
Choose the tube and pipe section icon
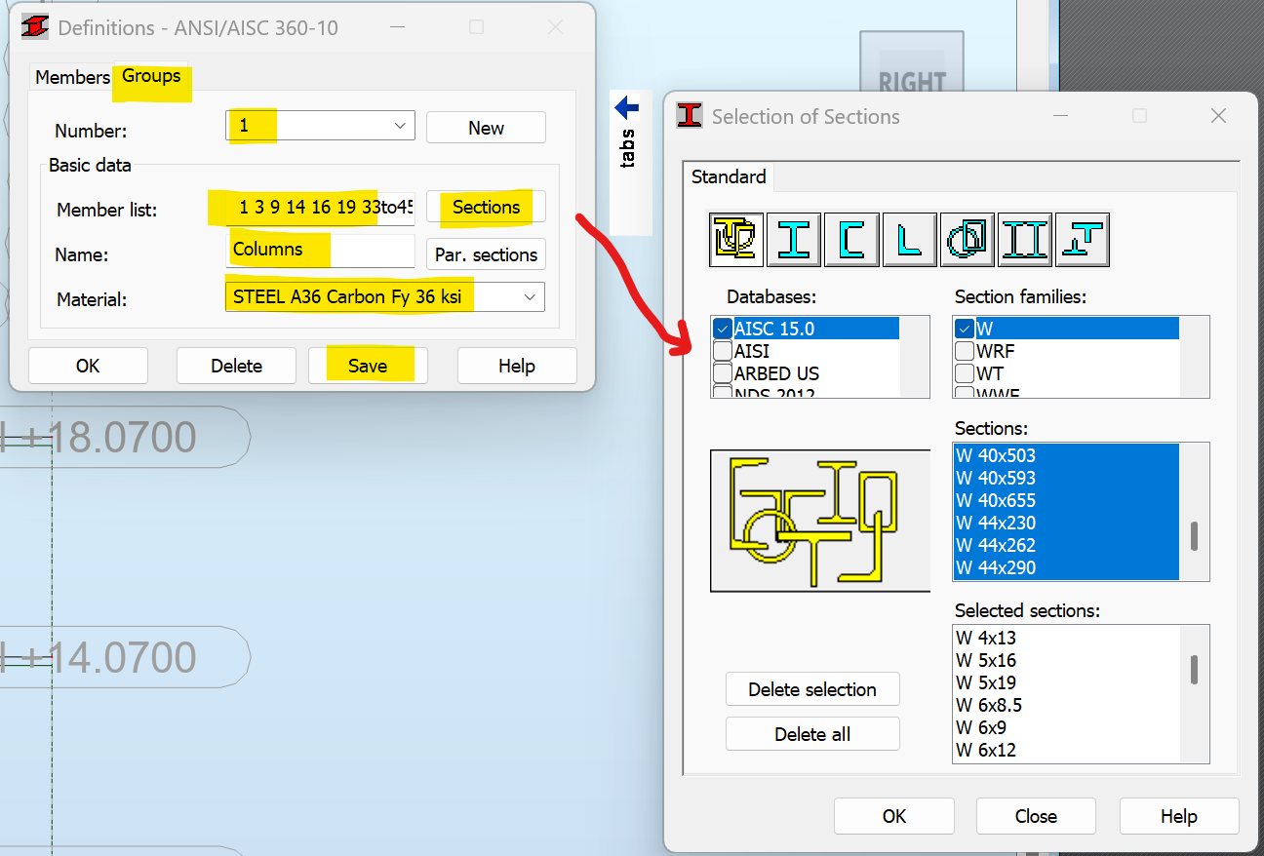[968, 239]
